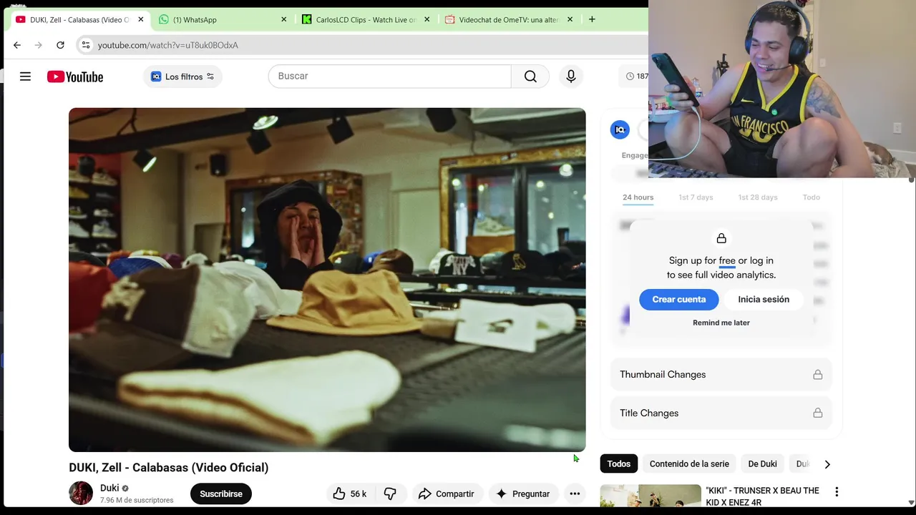Switch to the WhatsApp tab
The height and width of the screenshot is (515, 916).
coord(223,19)
